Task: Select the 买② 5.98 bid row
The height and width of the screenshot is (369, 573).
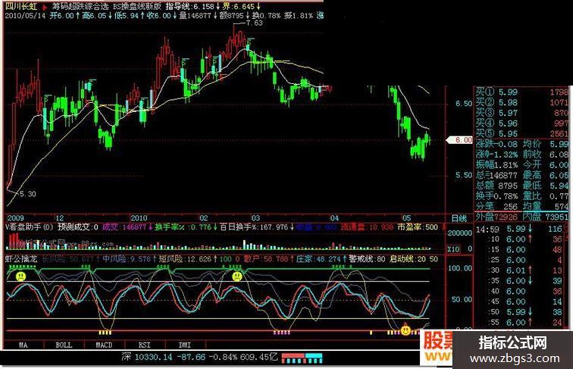Action: pos(522,102)
